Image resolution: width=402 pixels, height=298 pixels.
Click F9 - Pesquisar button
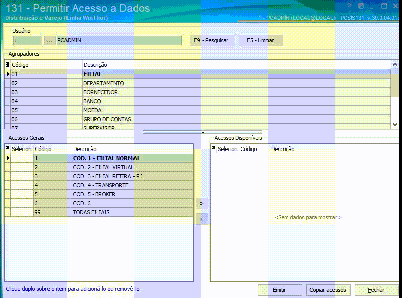[212, 40]
